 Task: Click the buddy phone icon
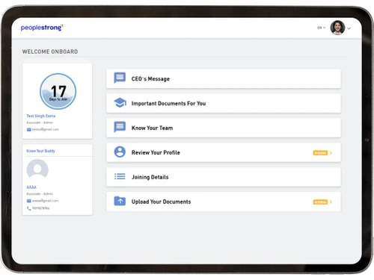[x=29, y=208]
